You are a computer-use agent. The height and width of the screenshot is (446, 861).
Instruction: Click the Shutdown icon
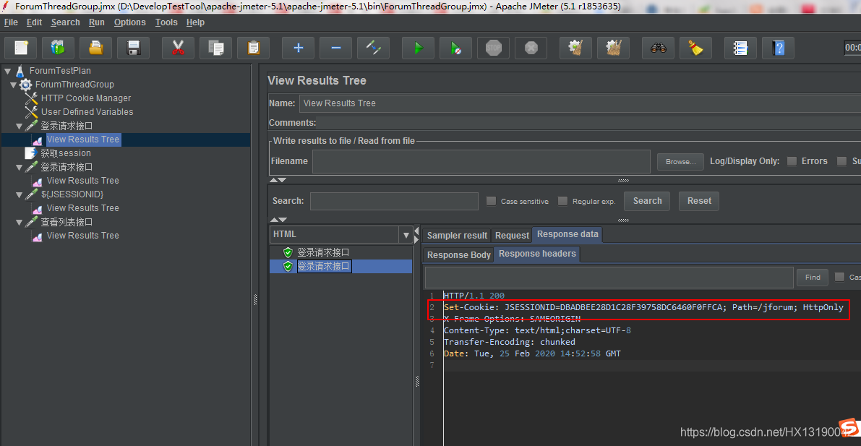click(531, 48)
